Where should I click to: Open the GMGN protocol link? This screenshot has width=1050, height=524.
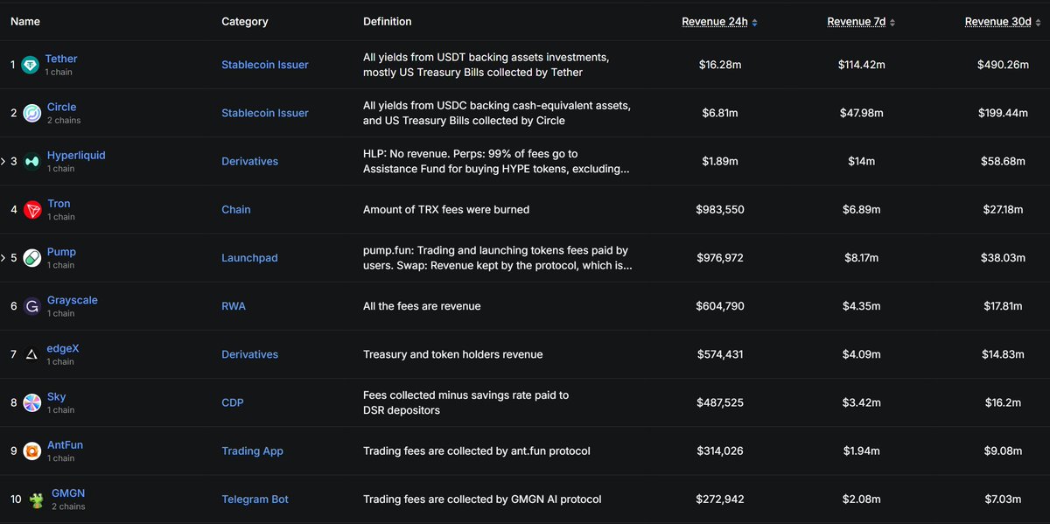pyautogui.click(x=68, y=493)
